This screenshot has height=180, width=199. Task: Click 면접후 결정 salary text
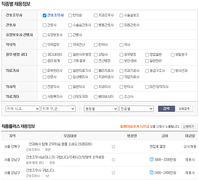pos(158,147)
